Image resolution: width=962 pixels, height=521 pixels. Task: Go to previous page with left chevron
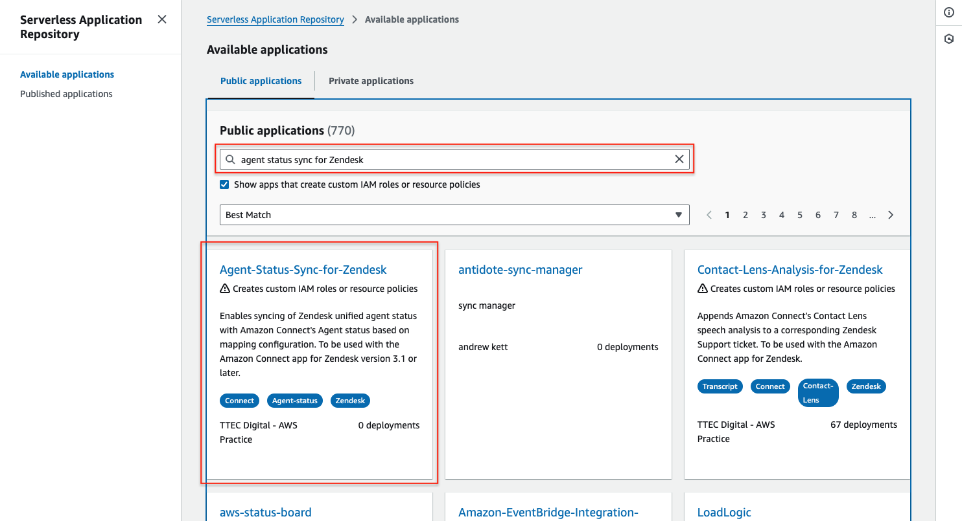[x=709, y=215]
